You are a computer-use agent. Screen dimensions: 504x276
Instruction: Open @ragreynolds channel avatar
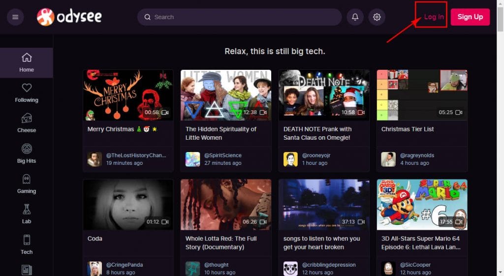[x=388, y=159]
